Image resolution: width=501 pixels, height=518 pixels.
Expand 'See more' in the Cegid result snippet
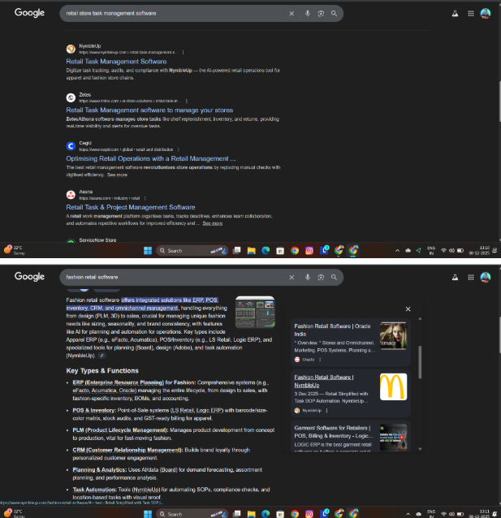click(117, 175)
